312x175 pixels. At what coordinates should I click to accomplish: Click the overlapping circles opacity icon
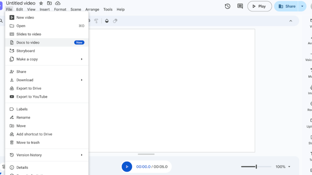click(x=115, y=21)
